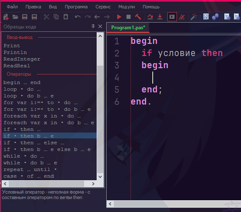Click the Open folder icon
Viewport: 241px width, 212px height.
[15, 17]
